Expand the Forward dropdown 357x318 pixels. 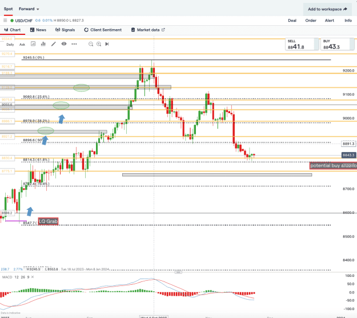[x=29, y=9]
